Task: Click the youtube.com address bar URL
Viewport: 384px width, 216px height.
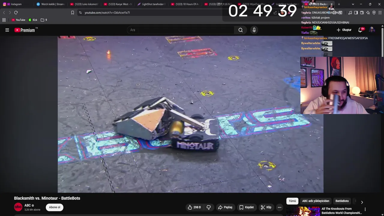Action: point(107,13)
